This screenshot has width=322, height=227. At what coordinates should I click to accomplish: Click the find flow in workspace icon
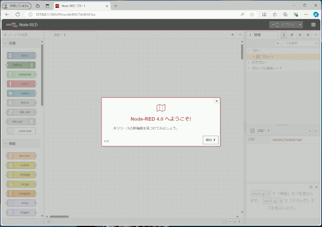click(x=316, y=131)
